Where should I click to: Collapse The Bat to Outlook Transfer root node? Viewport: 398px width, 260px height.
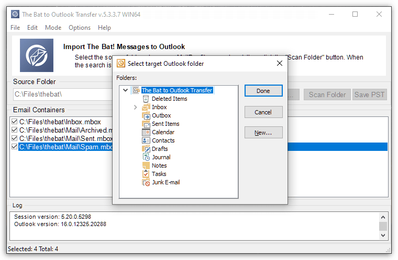tap(125, 90)
